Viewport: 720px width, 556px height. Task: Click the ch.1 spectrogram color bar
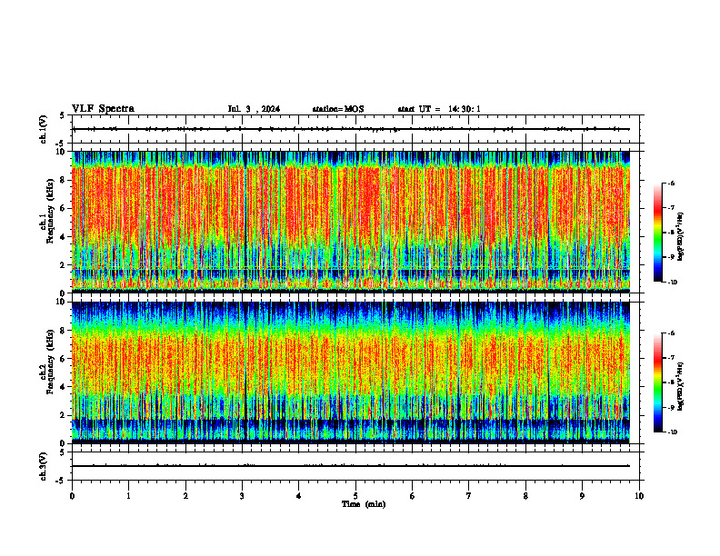click(x=657, y=233)
